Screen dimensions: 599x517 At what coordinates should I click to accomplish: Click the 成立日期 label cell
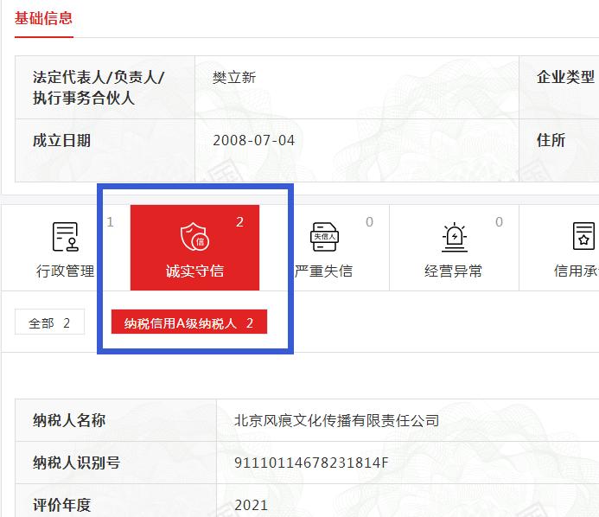(x=61, y=140)
